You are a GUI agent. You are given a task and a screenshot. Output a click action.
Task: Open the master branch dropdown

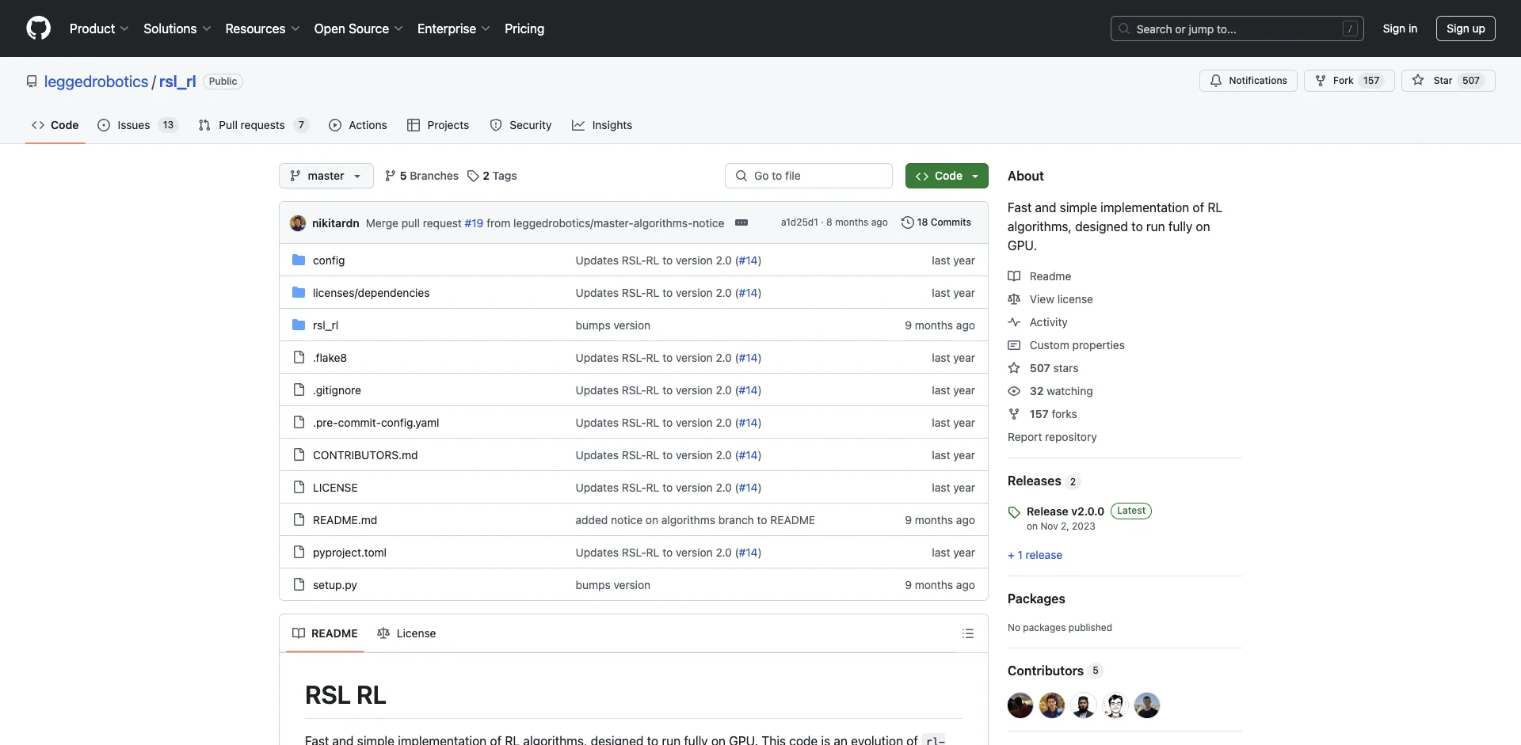326,176
